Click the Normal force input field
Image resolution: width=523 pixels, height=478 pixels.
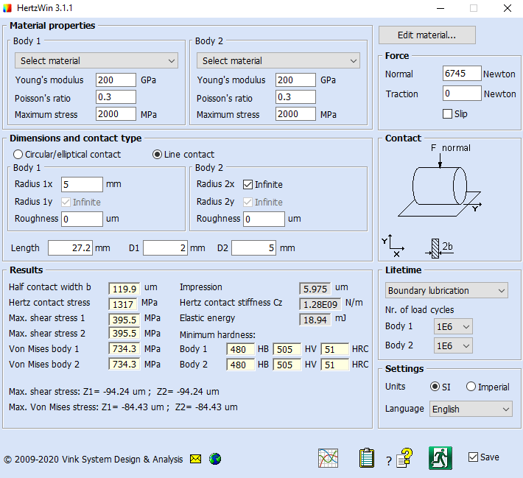click(461, 74)
